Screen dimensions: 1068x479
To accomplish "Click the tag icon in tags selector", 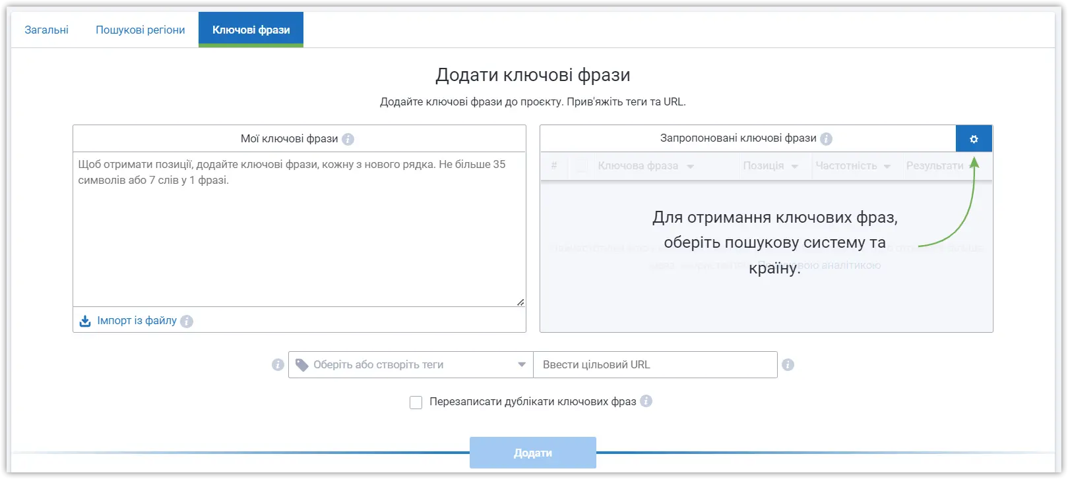I will (302, 365).
